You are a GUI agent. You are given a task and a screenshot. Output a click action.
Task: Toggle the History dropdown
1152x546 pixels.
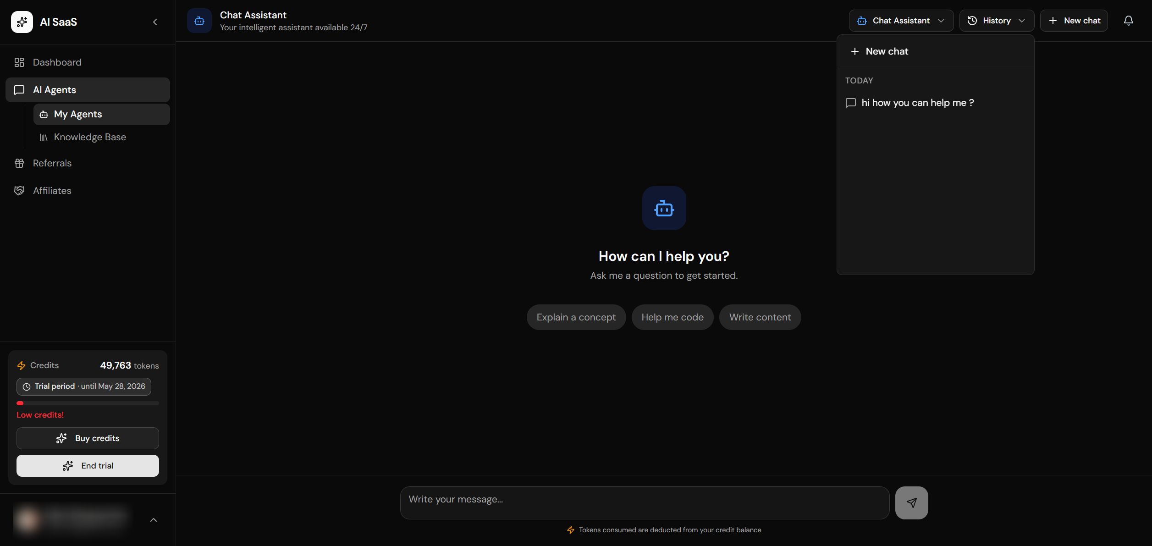997,21
